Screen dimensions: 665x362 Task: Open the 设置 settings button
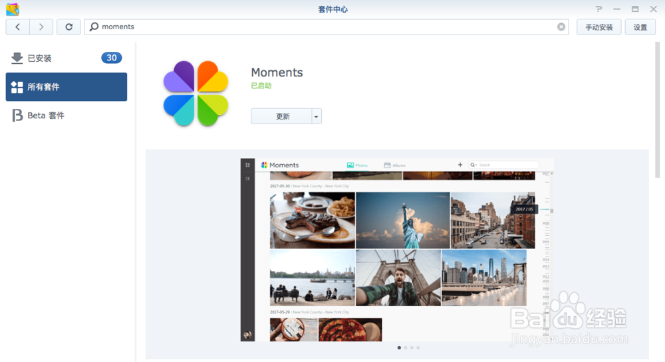point(640,27)
